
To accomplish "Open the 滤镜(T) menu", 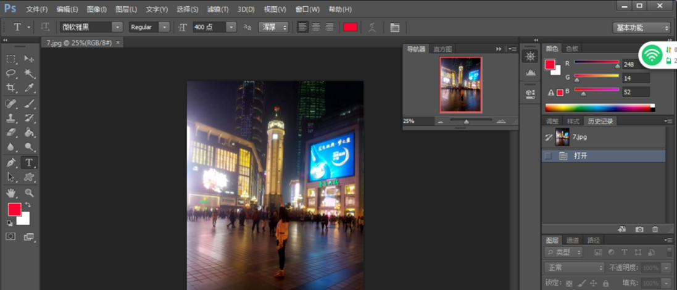I will pos(217,9).
